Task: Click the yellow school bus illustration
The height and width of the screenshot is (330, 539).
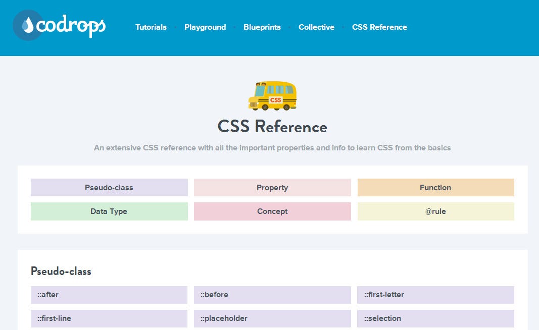Action: [x=273, y=96]
